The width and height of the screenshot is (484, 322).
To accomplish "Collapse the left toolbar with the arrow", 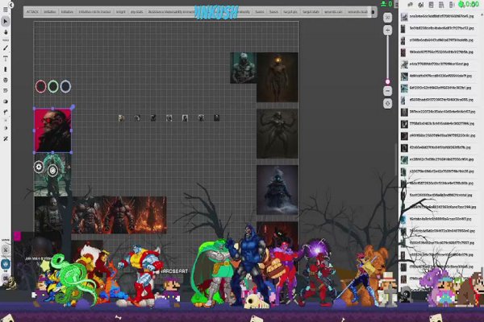I will coord(11,5).
